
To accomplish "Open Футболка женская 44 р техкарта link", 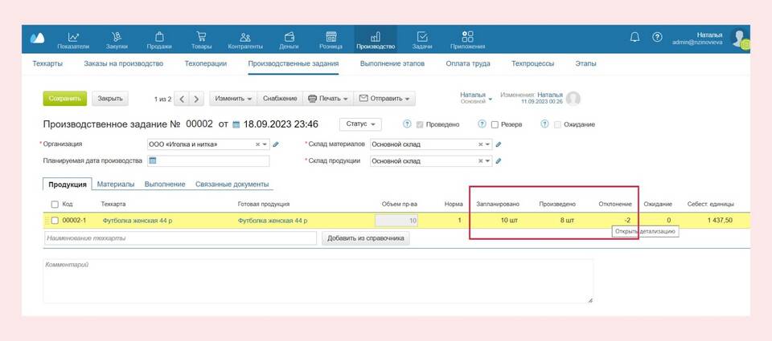I will click(x=138, y=221).
